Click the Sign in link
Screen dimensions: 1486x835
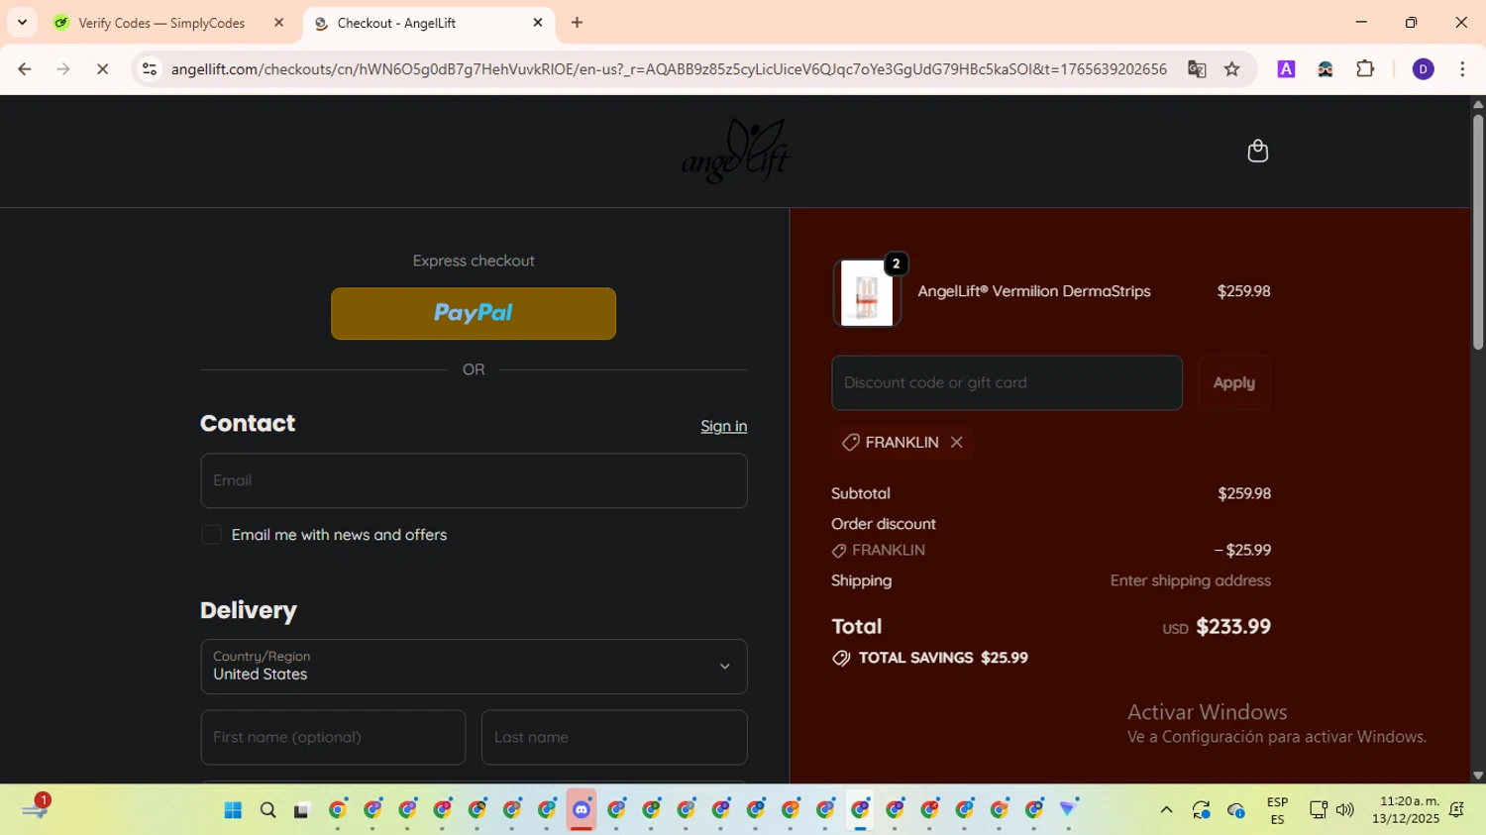723,426
